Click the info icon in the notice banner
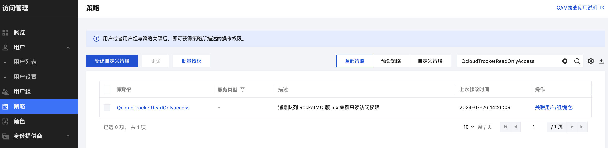The height and width of the screenshot is (148, 608). [x=96, y=39]
